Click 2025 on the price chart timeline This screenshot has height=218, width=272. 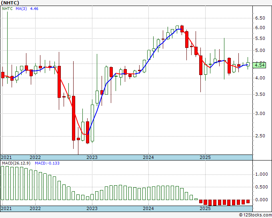(205, 157)
